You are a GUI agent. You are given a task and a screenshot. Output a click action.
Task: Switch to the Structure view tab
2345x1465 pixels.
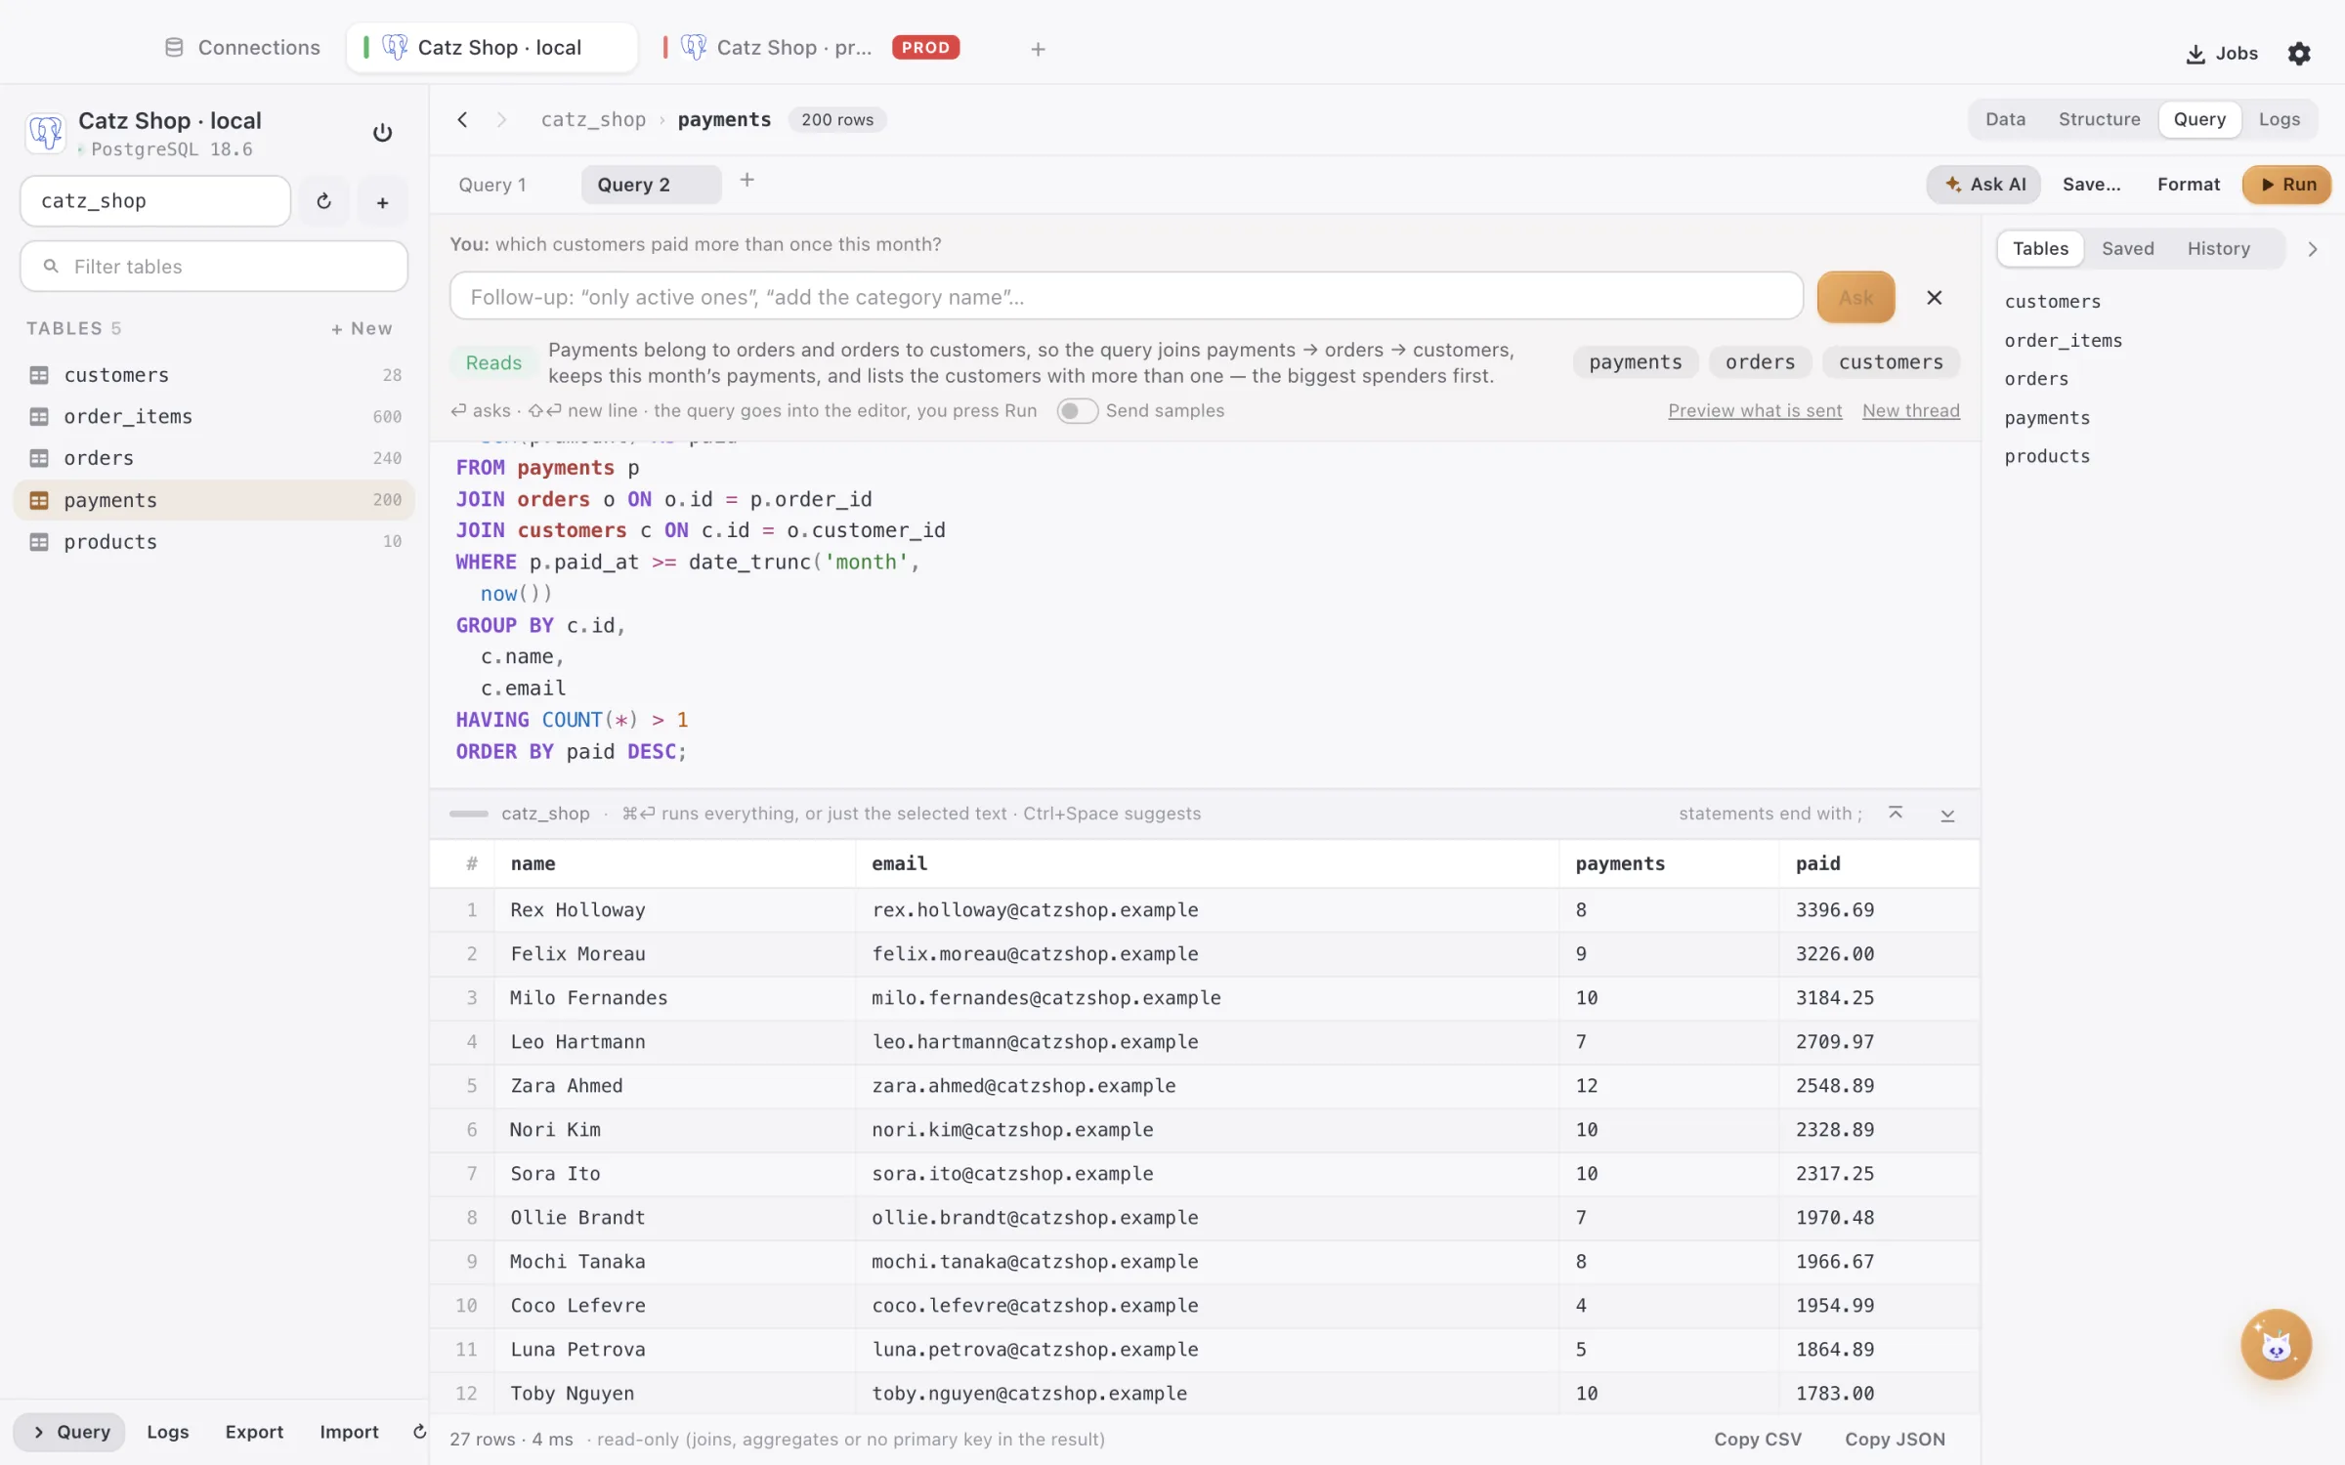tap(2099, 119)
